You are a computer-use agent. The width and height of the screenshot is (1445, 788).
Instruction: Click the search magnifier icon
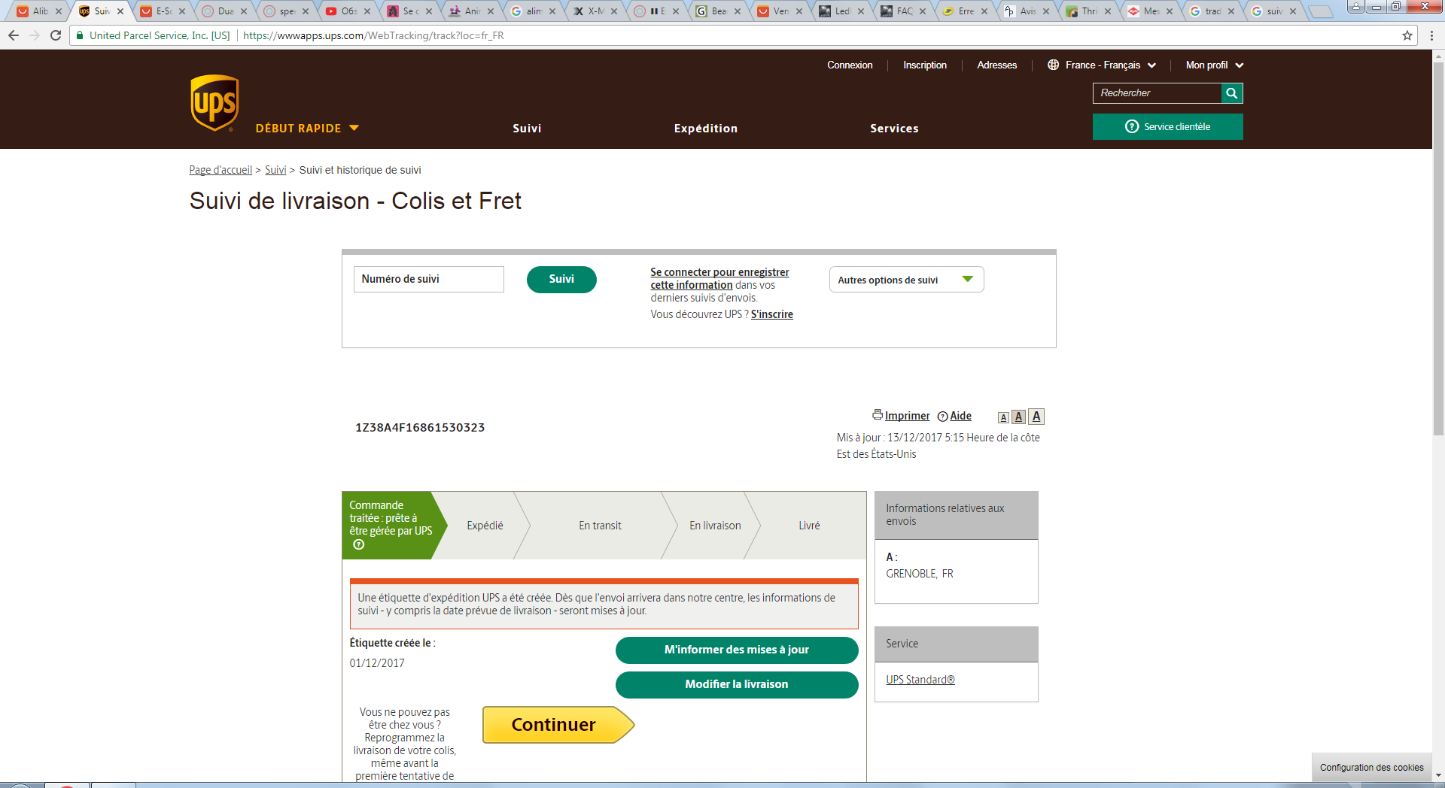pos(1231,93)
